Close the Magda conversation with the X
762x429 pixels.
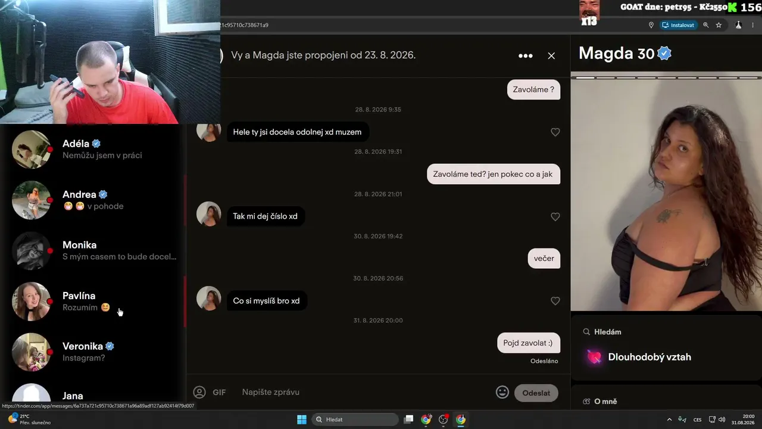pos(551,55)
